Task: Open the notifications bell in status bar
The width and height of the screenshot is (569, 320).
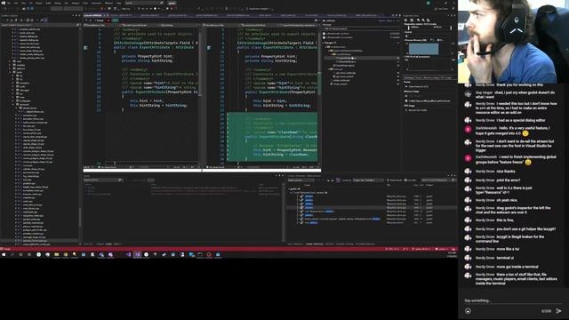Action: click(x=453, y=249)
